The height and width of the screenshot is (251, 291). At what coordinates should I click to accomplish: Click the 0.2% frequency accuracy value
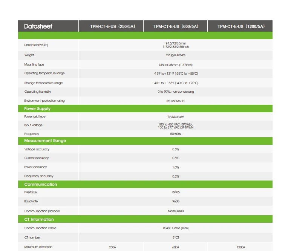176,176
